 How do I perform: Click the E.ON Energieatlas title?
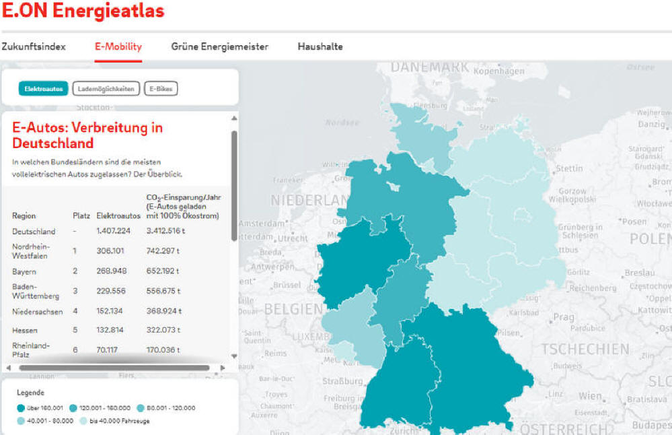click(83, 10)
